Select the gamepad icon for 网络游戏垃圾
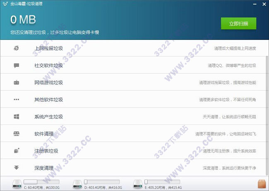Image resolution: width=269 pixels, height=191 pixels. pos(16,83)
